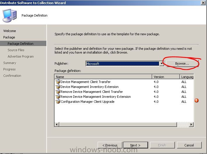Image resolution: width=207 pixels, height=154 pixels.
Task: Select the Welcome step in the sidebar
Action: coord(10,31)
